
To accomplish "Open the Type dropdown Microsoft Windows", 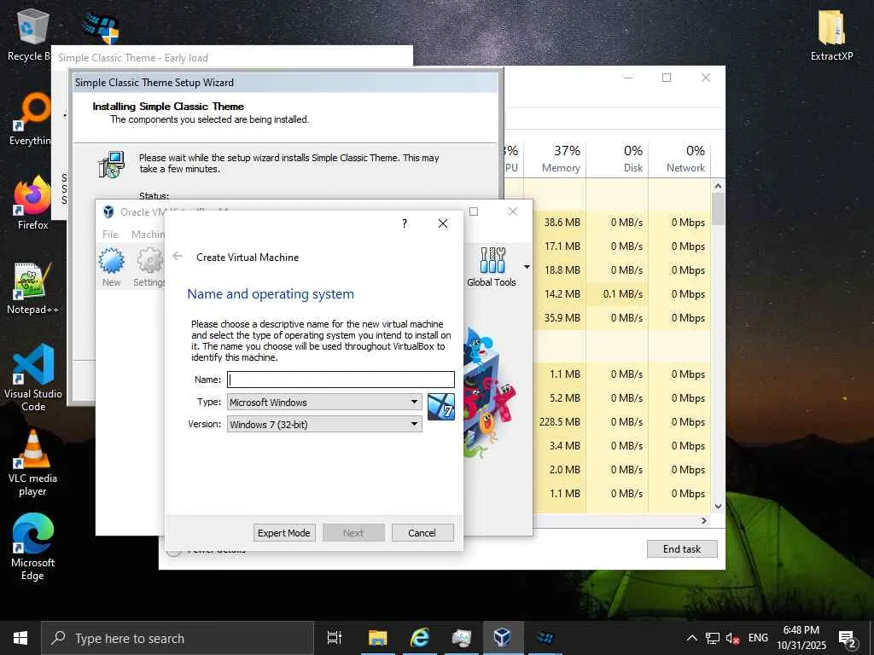I will click(x=324, y=403).
